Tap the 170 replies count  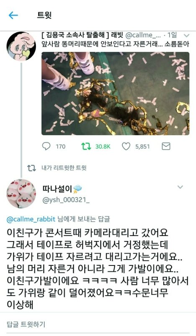tap(60, 147)
